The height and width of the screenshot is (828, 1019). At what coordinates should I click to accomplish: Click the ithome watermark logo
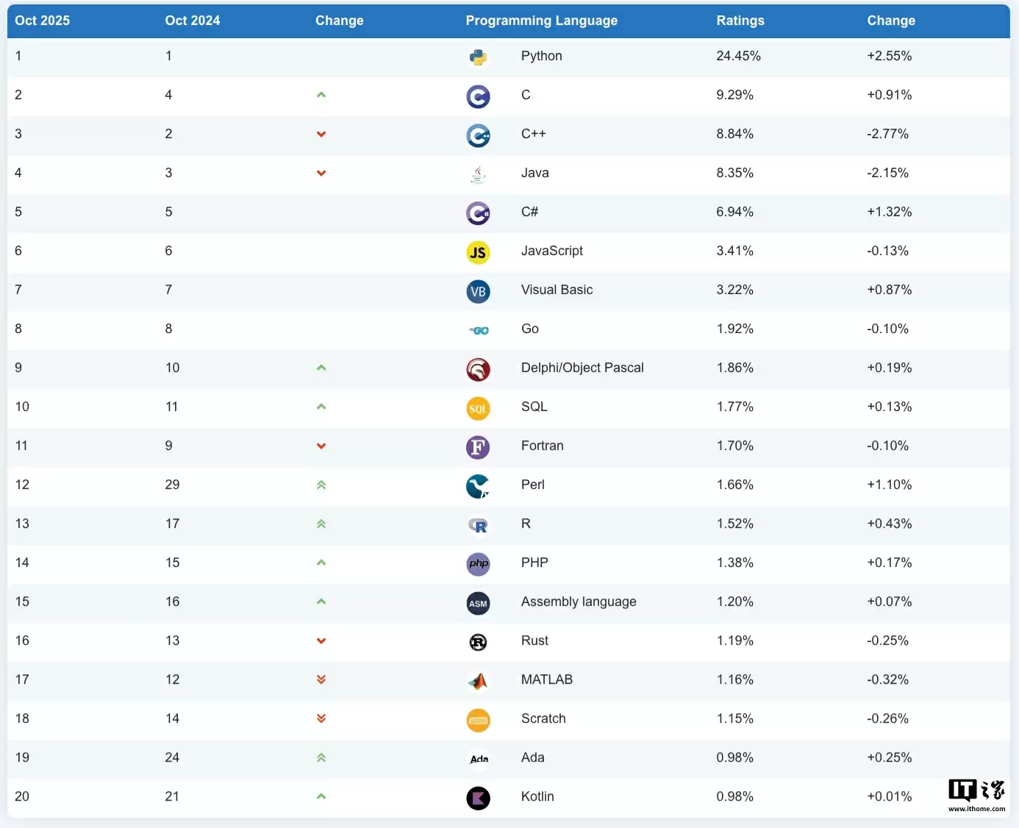pyautogui.click(x=976, y=794)
